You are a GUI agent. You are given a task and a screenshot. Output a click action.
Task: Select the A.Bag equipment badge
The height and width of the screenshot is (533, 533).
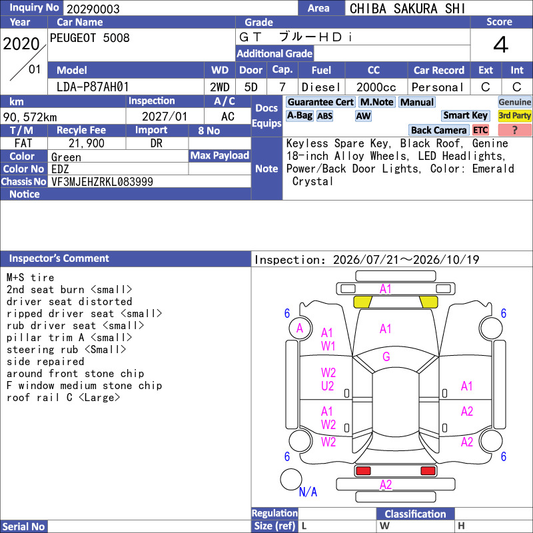[x=299, y=116]
